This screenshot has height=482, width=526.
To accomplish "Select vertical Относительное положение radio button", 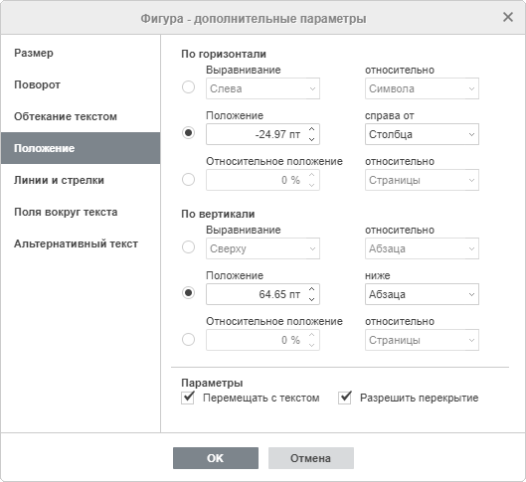I will point(188,339).
